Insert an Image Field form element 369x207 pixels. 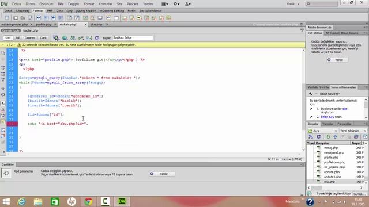coord(85,18)
